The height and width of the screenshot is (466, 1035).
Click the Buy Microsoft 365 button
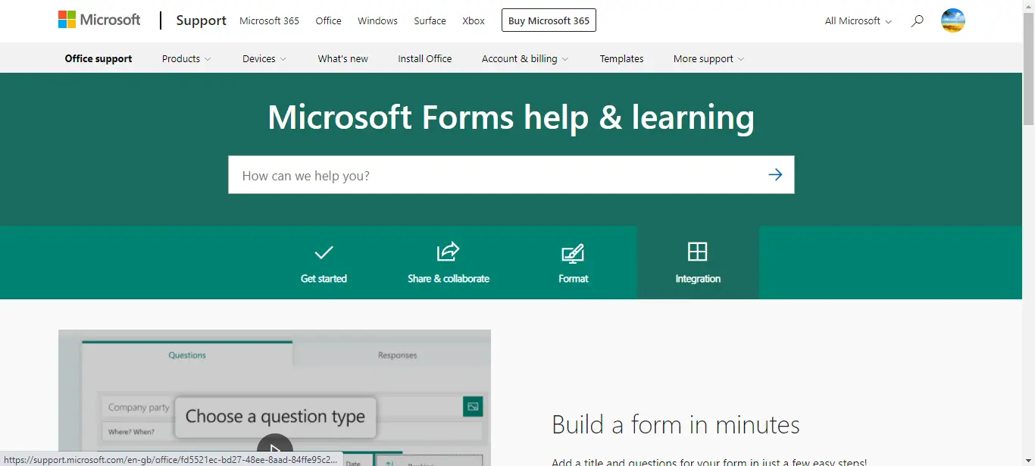[549, 20]
